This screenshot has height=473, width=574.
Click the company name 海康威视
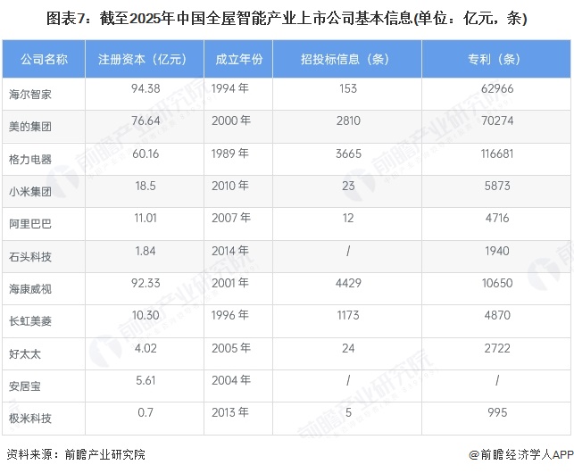point(30,289)
